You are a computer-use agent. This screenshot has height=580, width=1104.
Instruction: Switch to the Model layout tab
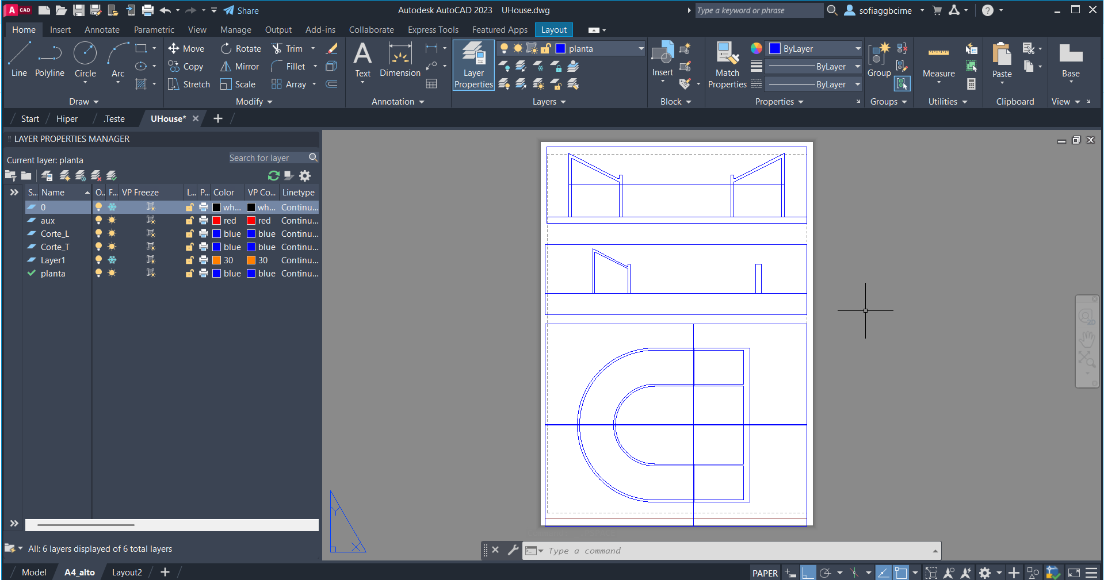pyautogui.click(x=34, y=573)
